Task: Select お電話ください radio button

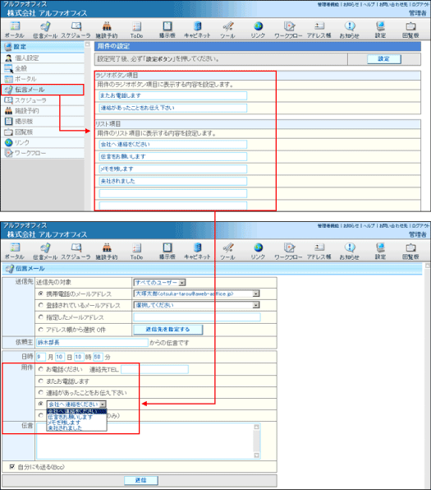Action: pos(40,369)
